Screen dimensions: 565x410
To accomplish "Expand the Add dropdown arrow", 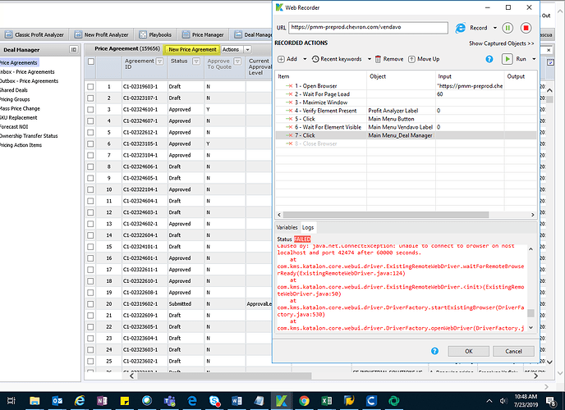I will click(305, 59).
